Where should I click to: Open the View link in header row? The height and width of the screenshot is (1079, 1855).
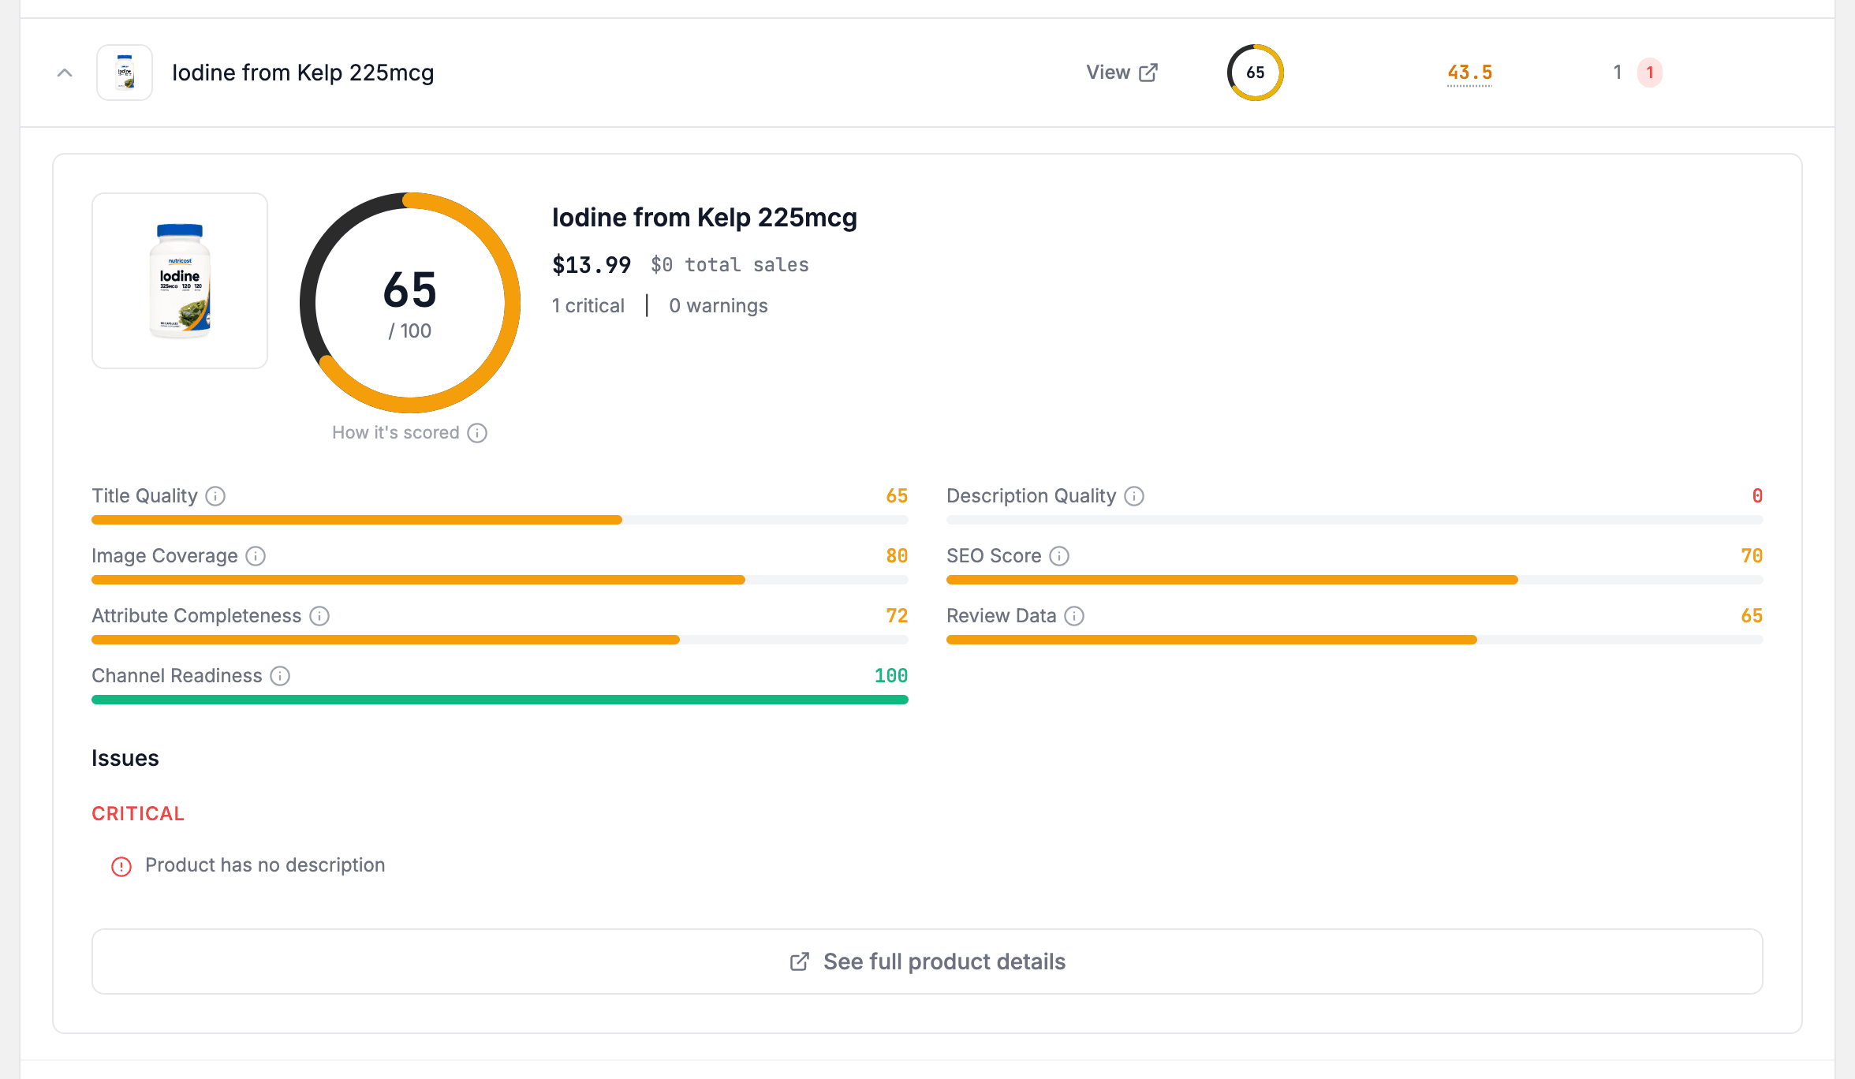click(1122, 73)
